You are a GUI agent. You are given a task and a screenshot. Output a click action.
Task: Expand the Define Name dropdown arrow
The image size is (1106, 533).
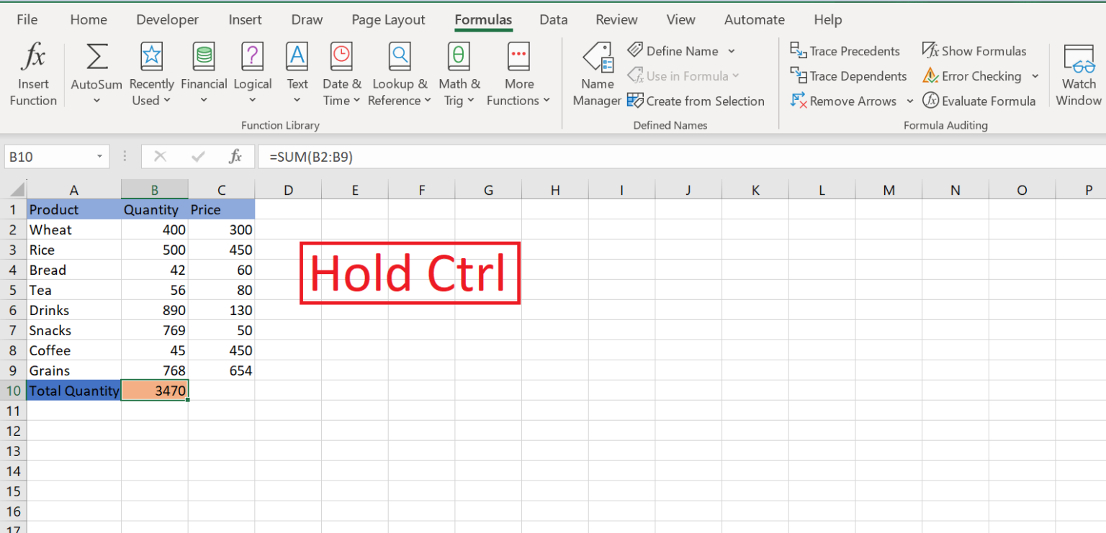tap(732, 51)
